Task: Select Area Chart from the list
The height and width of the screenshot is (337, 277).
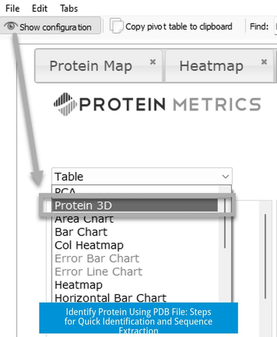Action: pos(84,218)
